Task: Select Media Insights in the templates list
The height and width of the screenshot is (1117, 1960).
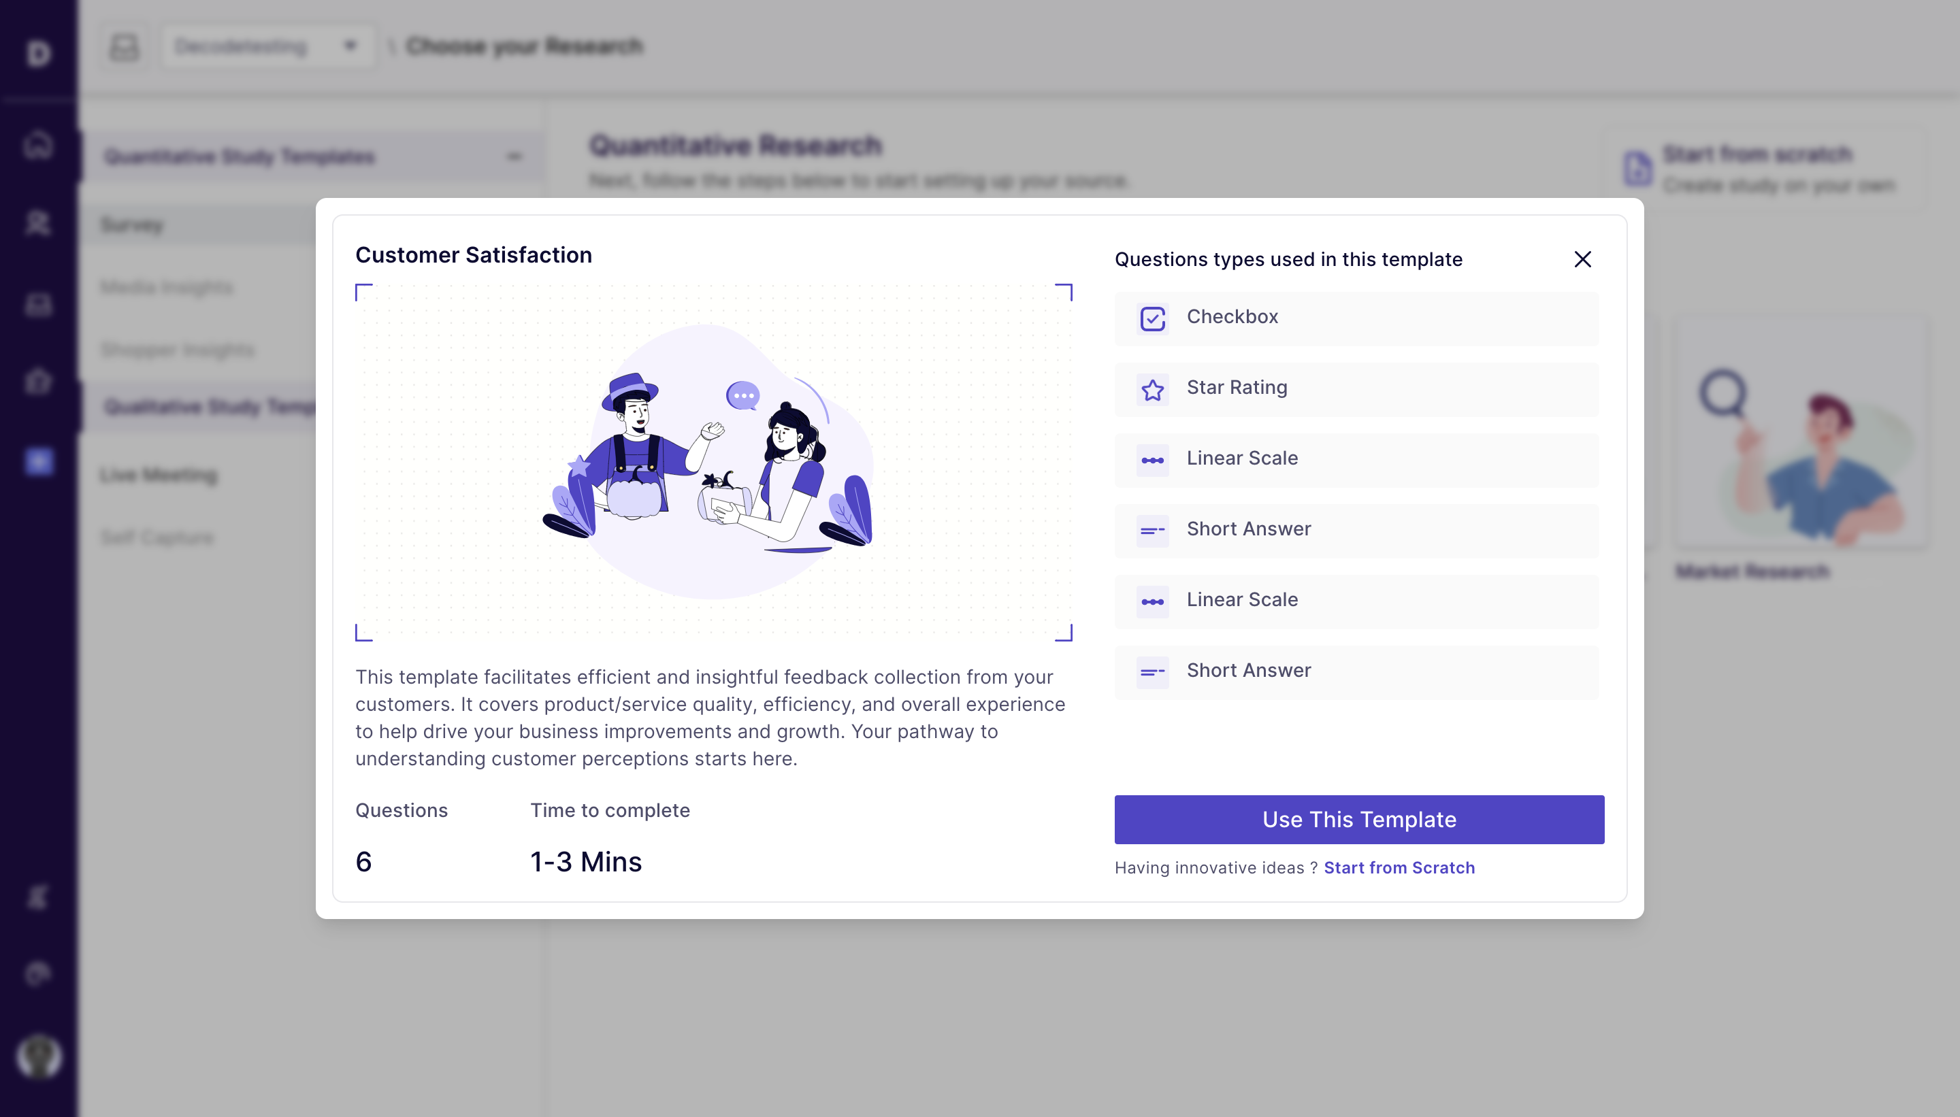Action: tap(167, 288)
